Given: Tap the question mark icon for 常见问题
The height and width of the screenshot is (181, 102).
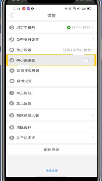Looking at the screenshot, I should tap(12, 93).
